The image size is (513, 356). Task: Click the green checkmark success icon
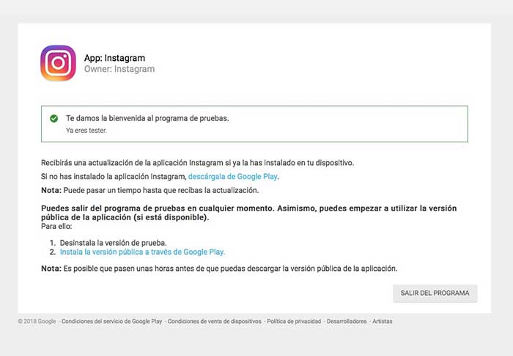tap(54, 118)
